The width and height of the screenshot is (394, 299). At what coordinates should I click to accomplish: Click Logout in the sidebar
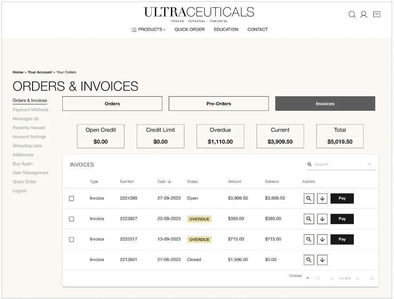20,191
